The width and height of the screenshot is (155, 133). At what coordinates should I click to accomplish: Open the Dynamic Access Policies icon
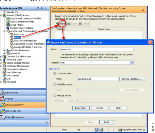pyautogui.click(x=8, y=28)
